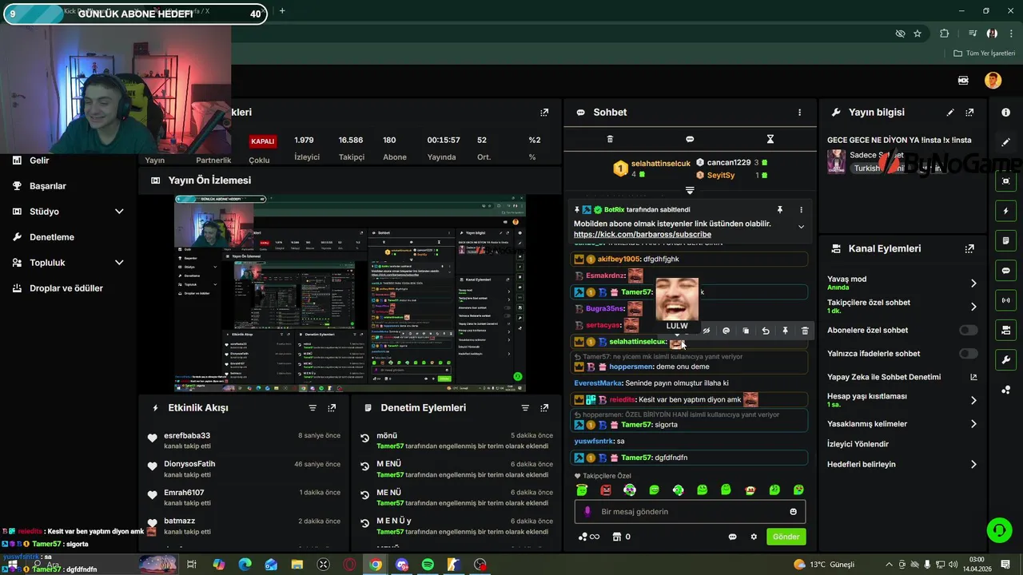This screenshot has height=575, width=1023.
Task: Toggle Abonelere özel sohbet switch
Action: coord(969,330)
